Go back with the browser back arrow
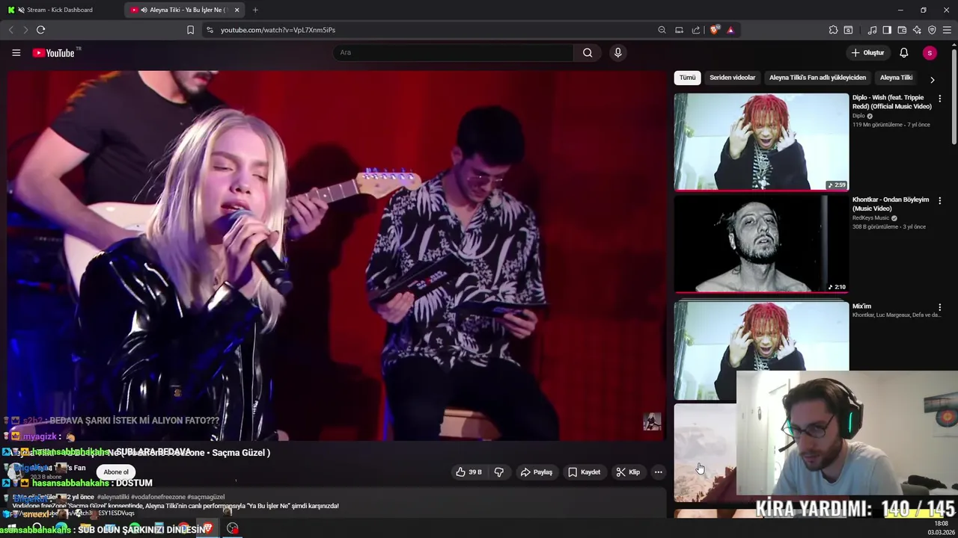Viewport: 958px width, 538px height. point(10,30)
